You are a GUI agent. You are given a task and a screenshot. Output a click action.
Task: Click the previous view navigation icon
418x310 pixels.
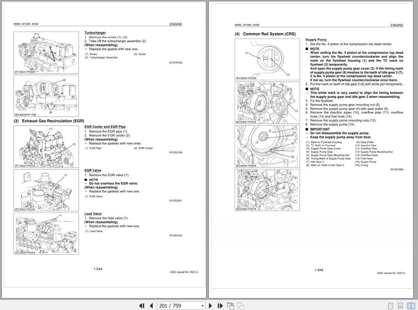pos(231,306)
